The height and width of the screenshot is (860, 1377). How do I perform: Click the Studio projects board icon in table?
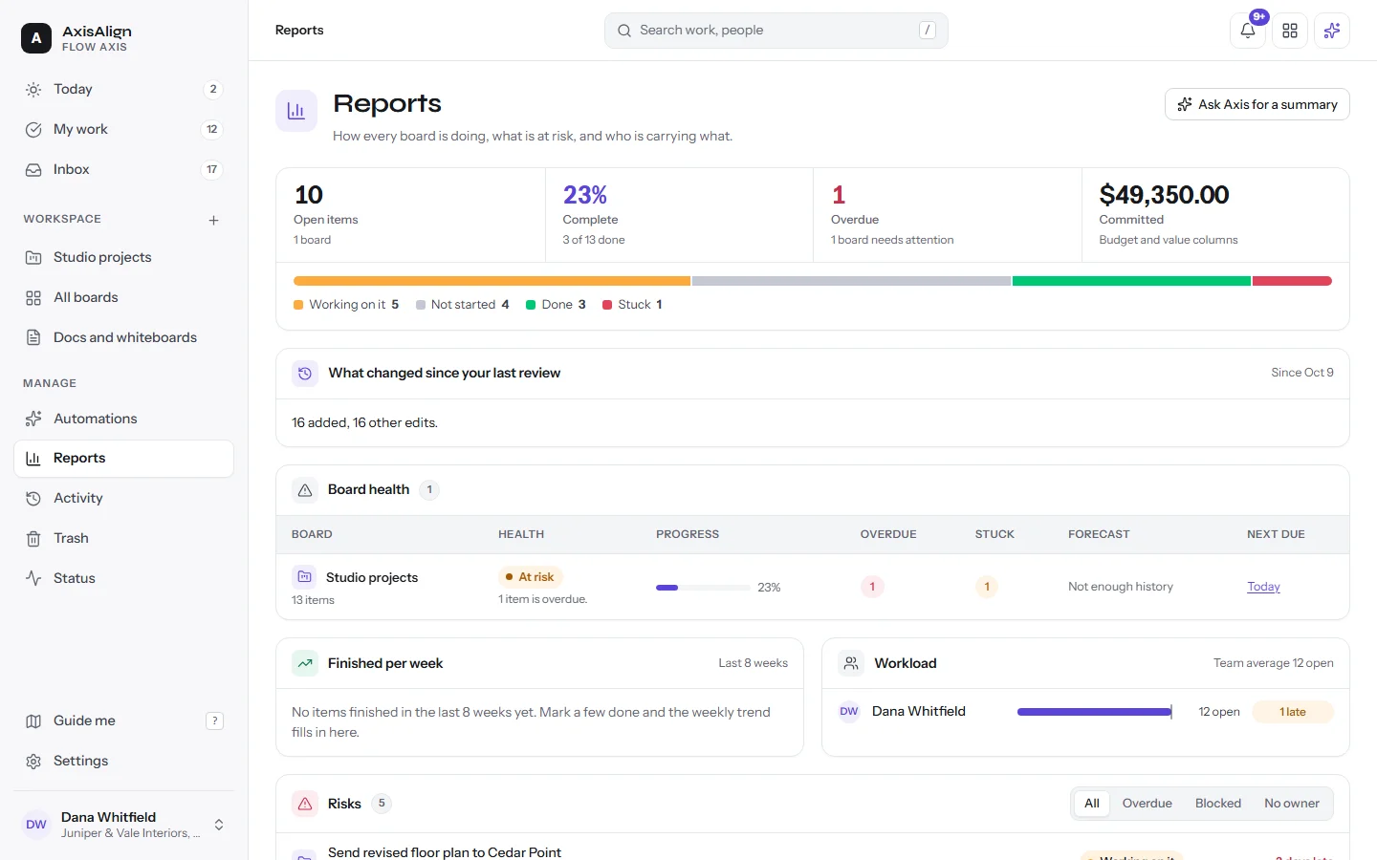click(304, 576)
